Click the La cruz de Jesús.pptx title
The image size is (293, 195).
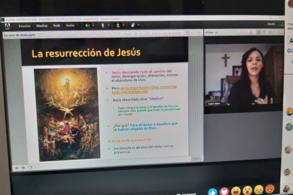tap(20, 35)
